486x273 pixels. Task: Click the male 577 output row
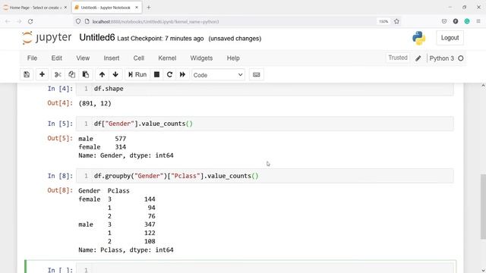[x=103, y=139]
